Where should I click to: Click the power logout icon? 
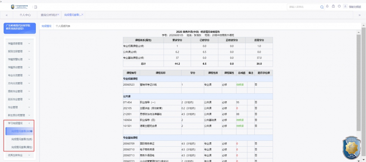(339, 6)
